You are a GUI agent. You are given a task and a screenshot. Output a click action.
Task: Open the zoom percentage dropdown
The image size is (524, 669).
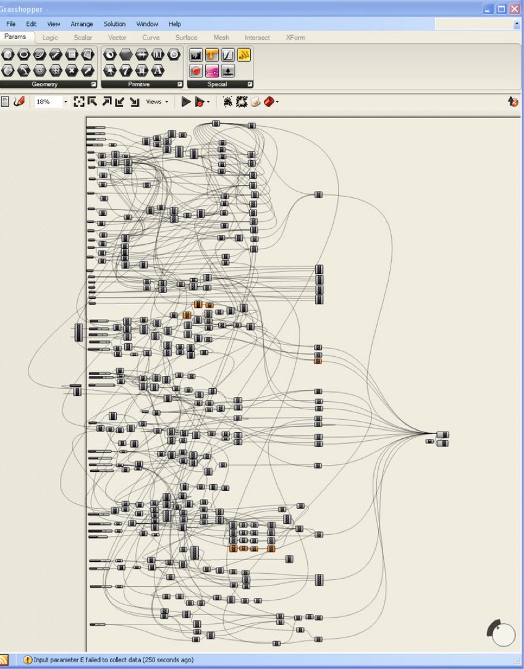pyautogui.click(x=65, y=102)
